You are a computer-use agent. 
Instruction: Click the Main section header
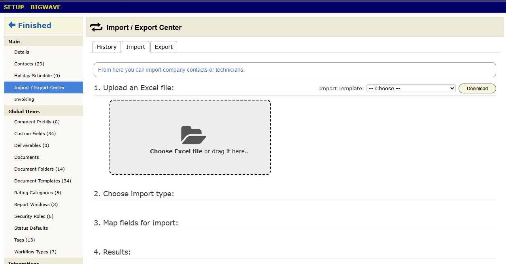[x=43, y=41]
